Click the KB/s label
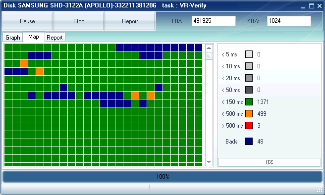The image size is (325, 195). [x=253, y=21]
